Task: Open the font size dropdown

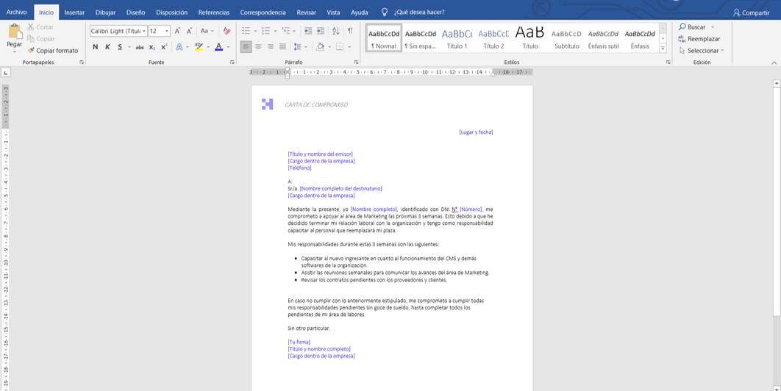Action: point(167,31)
